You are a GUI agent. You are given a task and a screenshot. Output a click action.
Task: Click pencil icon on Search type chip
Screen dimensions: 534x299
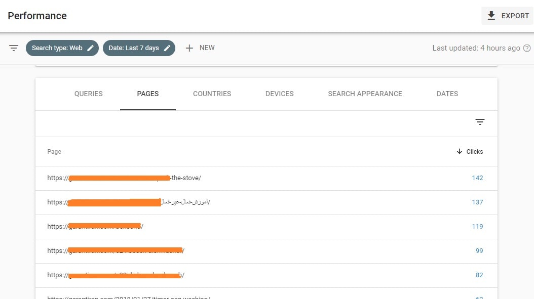(x=91, y=48)
